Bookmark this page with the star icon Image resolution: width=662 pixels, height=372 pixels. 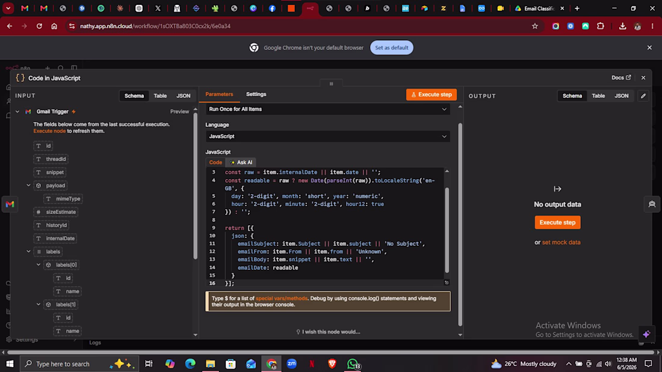coord(535,26)
